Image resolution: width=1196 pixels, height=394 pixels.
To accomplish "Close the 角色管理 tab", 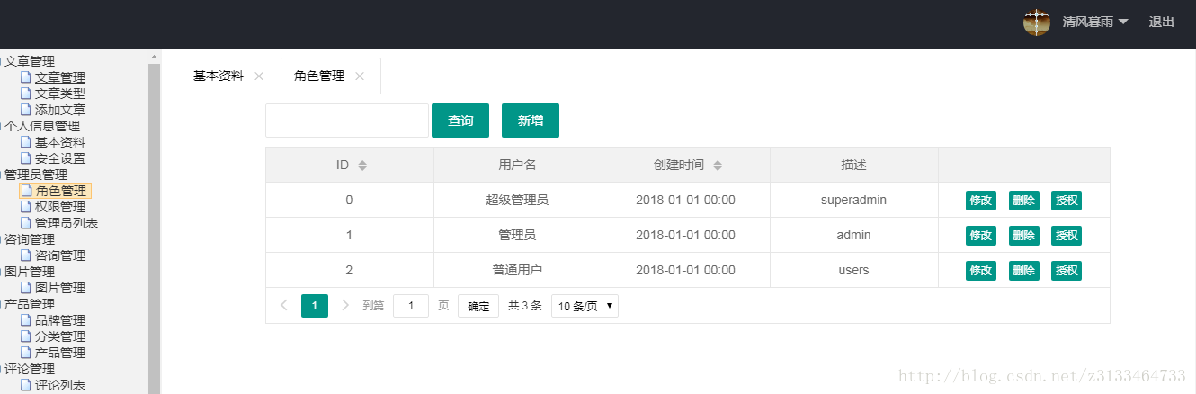I will [360, 76].
